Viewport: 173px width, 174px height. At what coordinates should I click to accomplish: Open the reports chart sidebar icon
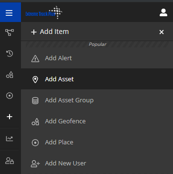(10, 139)
